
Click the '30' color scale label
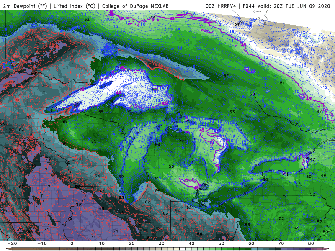click(162, 243)
